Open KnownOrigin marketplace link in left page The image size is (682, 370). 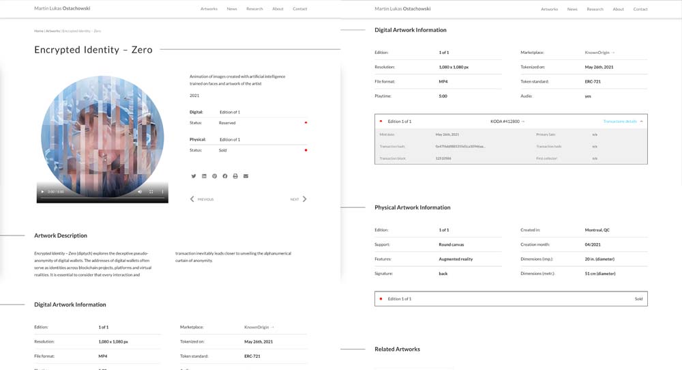point(258,327)
